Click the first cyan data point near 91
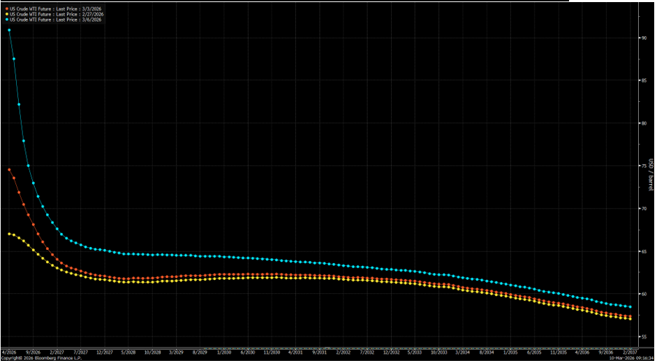The height and width of the screenshot is (363, 657). [x=9, y=30]
